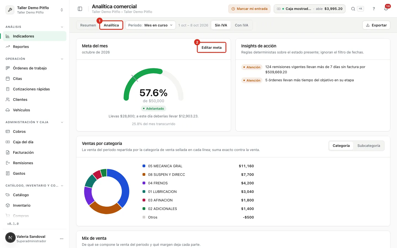The image size is (397, 248).
Task: Switch to the Resumen tab
Action: [x=88, y=25]
